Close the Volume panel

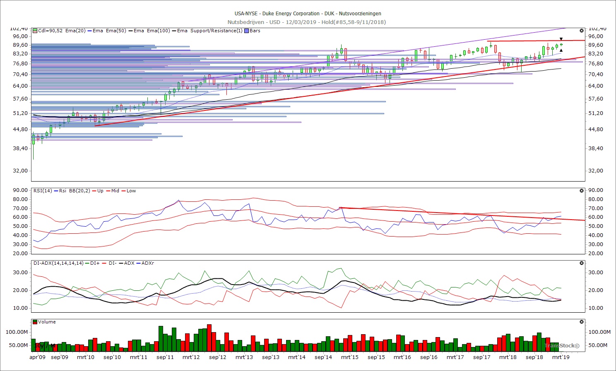click(582, 322)
